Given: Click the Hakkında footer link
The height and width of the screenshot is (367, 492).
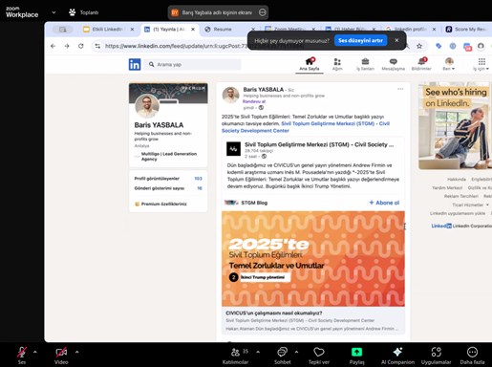Looking at the screenshot, I should 457,180.
